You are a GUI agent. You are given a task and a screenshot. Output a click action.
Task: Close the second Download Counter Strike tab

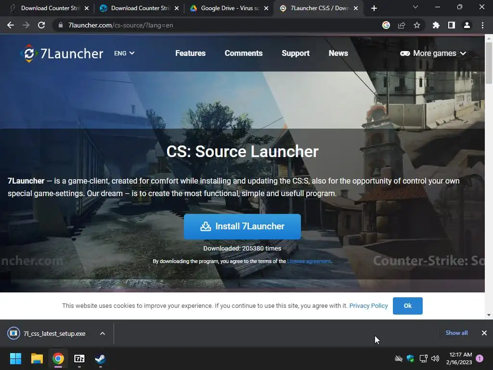coord(177,8)
